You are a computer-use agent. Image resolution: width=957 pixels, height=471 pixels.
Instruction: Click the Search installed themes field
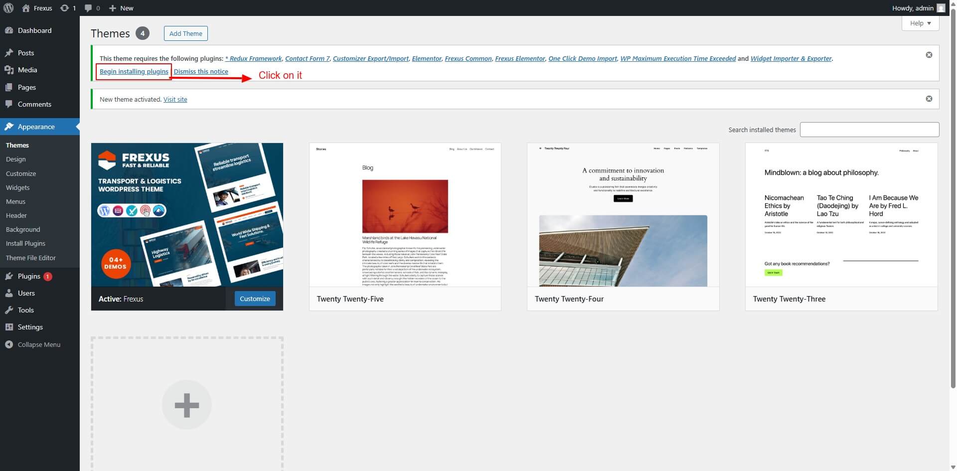(x=869, y=130)
